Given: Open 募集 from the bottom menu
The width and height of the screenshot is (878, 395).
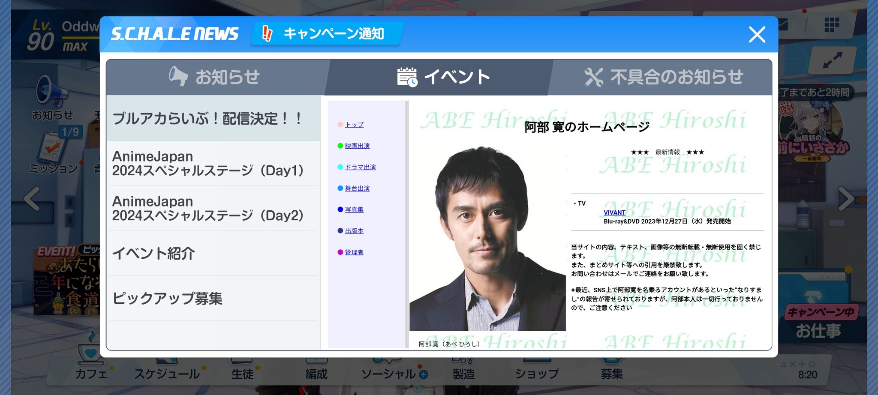Looking at the screenshot, I should [x=612, y=374].
